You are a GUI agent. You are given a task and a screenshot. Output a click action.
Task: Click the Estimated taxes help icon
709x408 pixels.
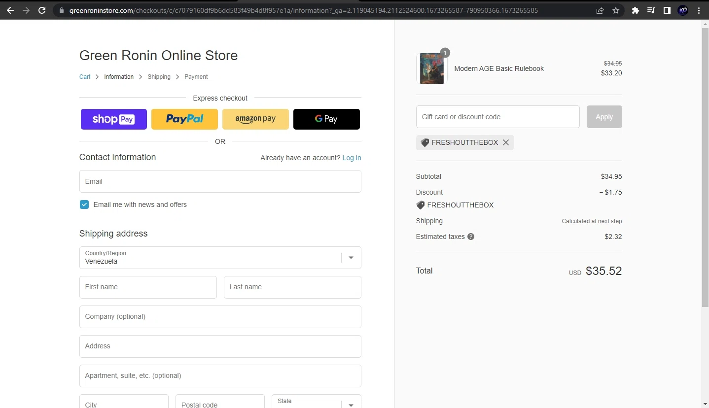pyautogui.click(x=471, y=237)
